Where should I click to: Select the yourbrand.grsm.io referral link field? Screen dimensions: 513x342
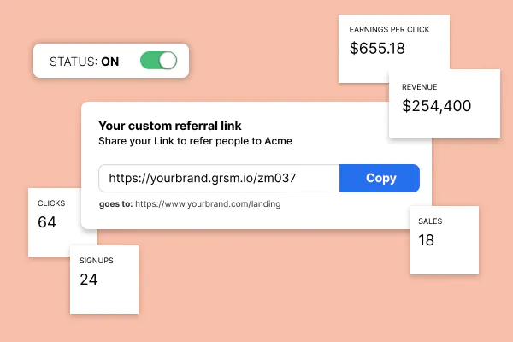219,178
